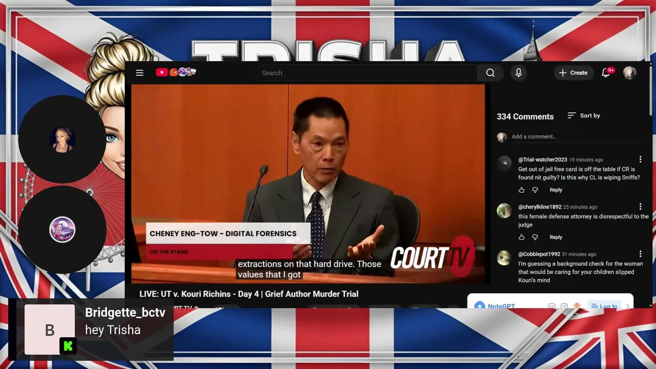Viewport: 656px width, 369px height.
Task: Open @Cobblepot1992 channel link
Action: (x=539, y=254)
